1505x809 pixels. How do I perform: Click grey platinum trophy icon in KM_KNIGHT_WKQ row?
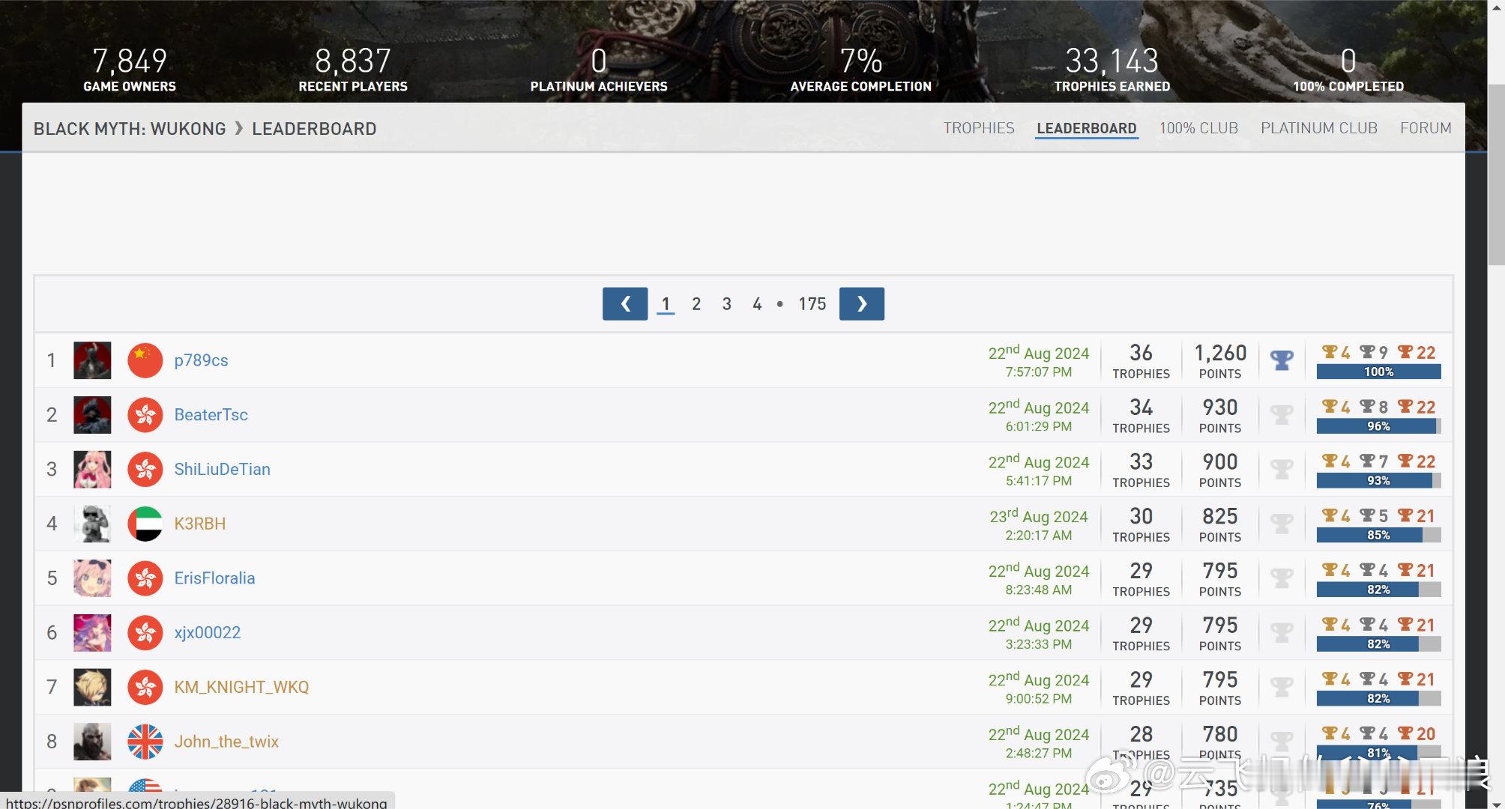coord(1282,687)
